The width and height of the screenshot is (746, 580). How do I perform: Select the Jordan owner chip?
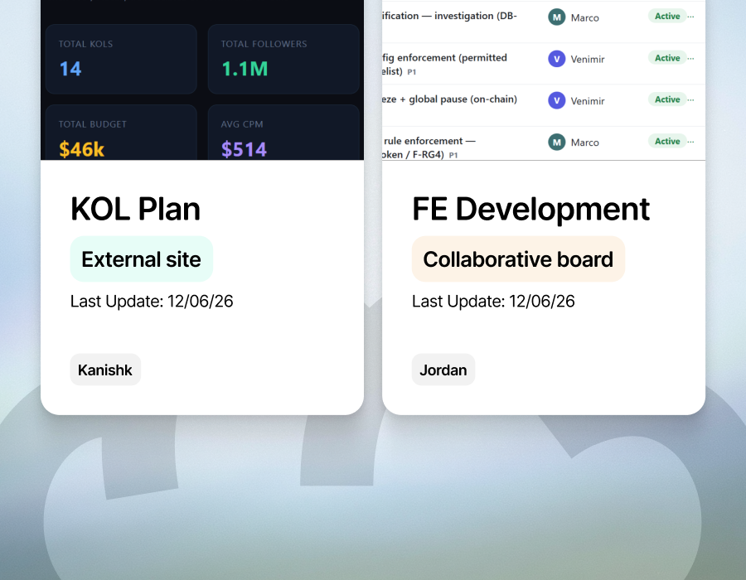pos(443,370)
